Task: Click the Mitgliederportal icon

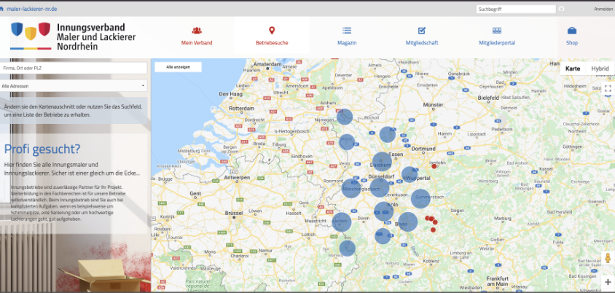Action: pyautogui.click(x=497, y=30)
